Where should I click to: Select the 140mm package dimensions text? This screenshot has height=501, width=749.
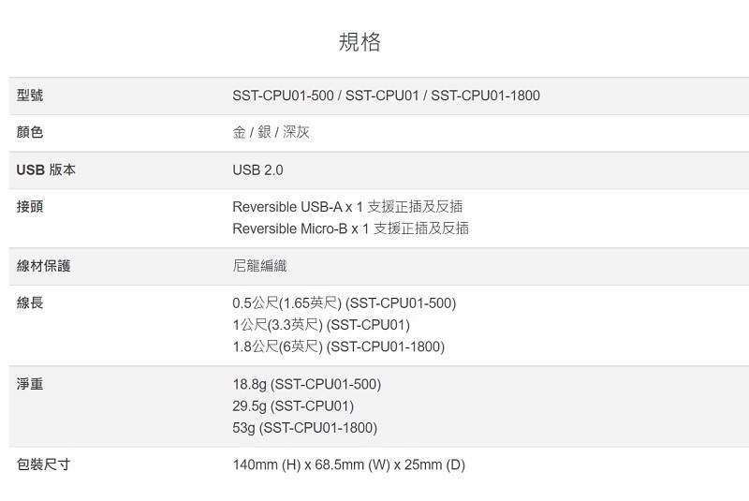click(x=348, y=464)
